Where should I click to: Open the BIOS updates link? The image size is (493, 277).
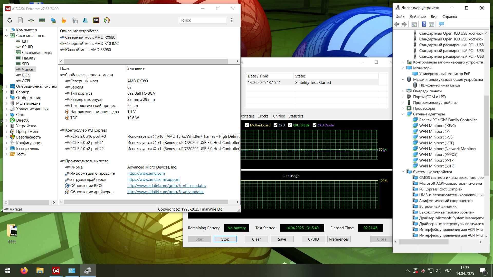(167, 186)
